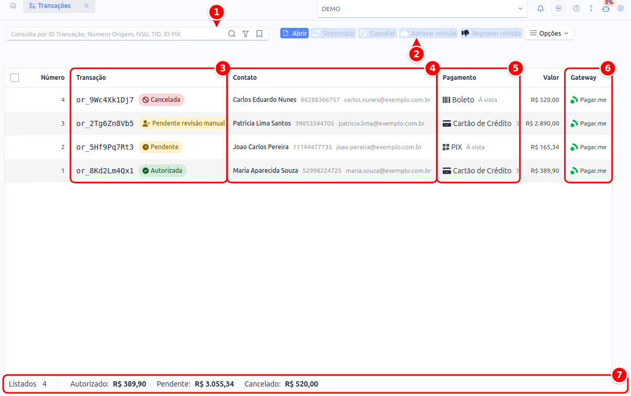Image resolution: width=631 pixels, height=396 pixels.
Task: Focus the transaction search field
Action: 116,34
